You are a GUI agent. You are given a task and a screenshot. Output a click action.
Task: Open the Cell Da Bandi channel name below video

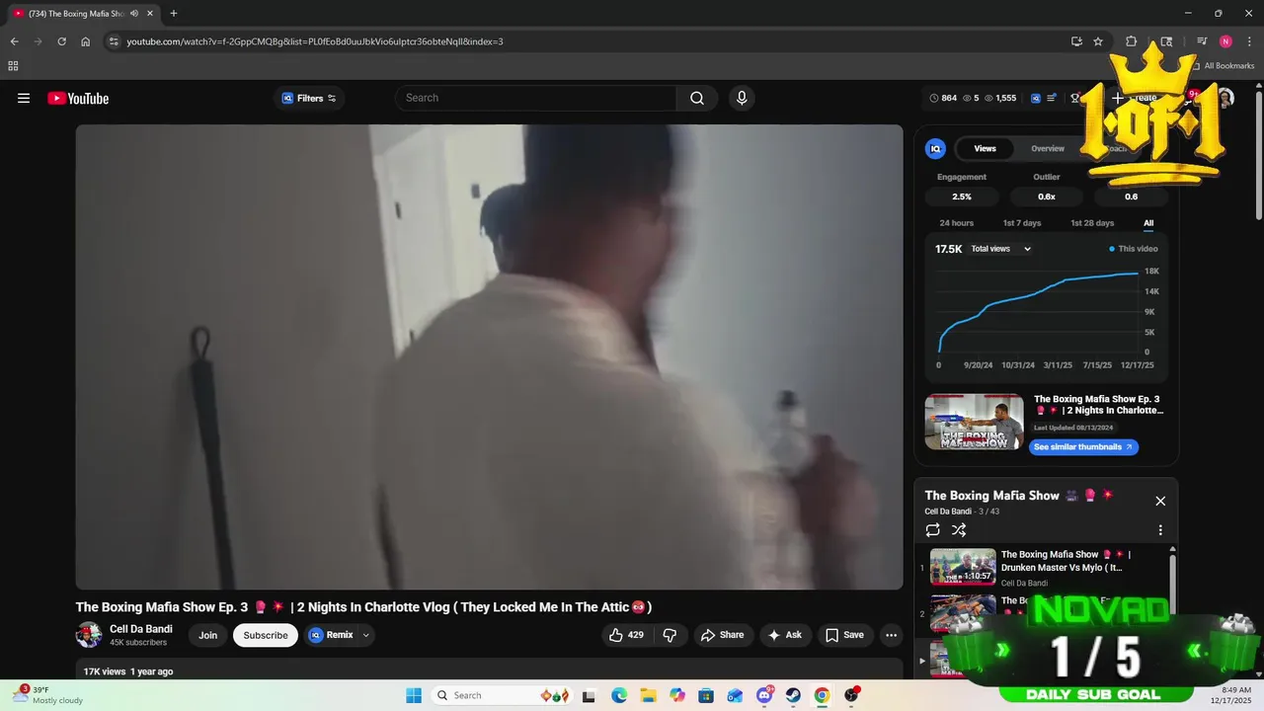point(141,629)
